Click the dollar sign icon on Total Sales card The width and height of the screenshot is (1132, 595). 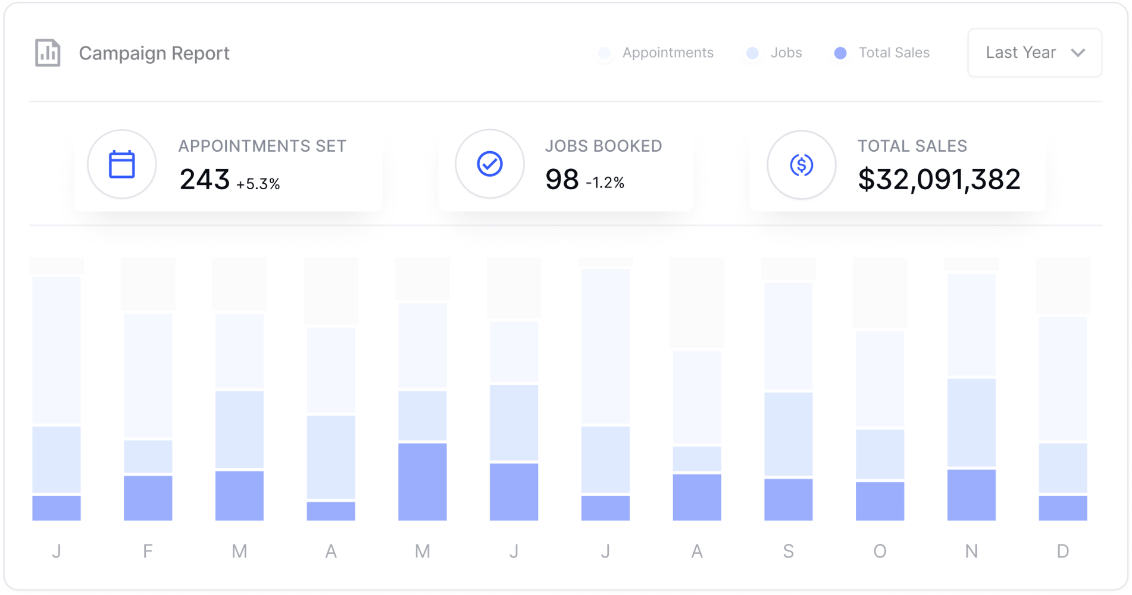[800, 165]
